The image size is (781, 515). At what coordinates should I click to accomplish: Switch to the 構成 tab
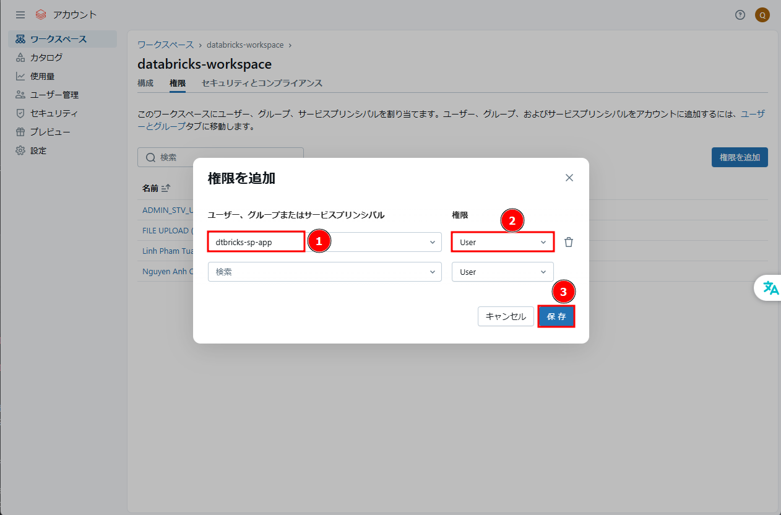pyautogui.click(x=145, y=83)
